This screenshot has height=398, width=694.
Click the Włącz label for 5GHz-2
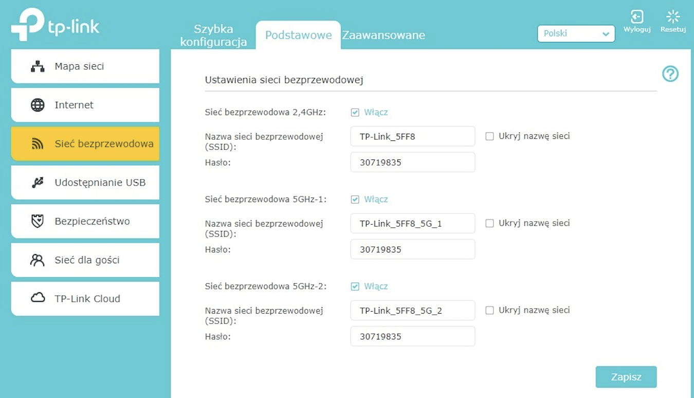tap(376, 286)
